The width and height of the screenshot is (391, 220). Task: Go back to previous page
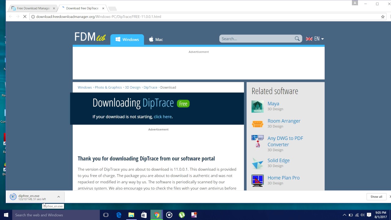click(11, 16)
